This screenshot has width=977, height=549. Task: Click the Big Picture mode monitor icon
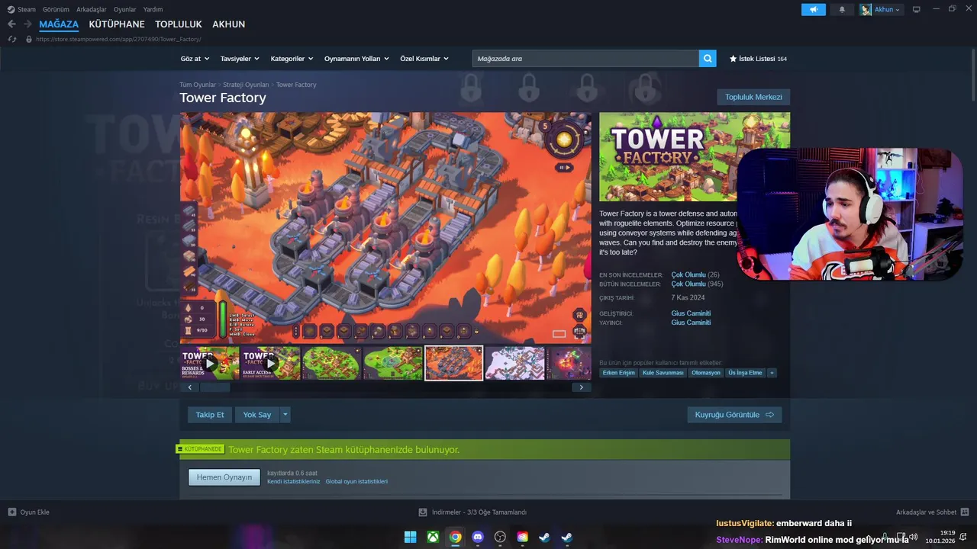pos(917,9)
